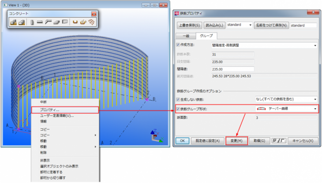The image size is (322, 183).
Task: Open the 作成方法 method dropdown
Action: [315, 45]
